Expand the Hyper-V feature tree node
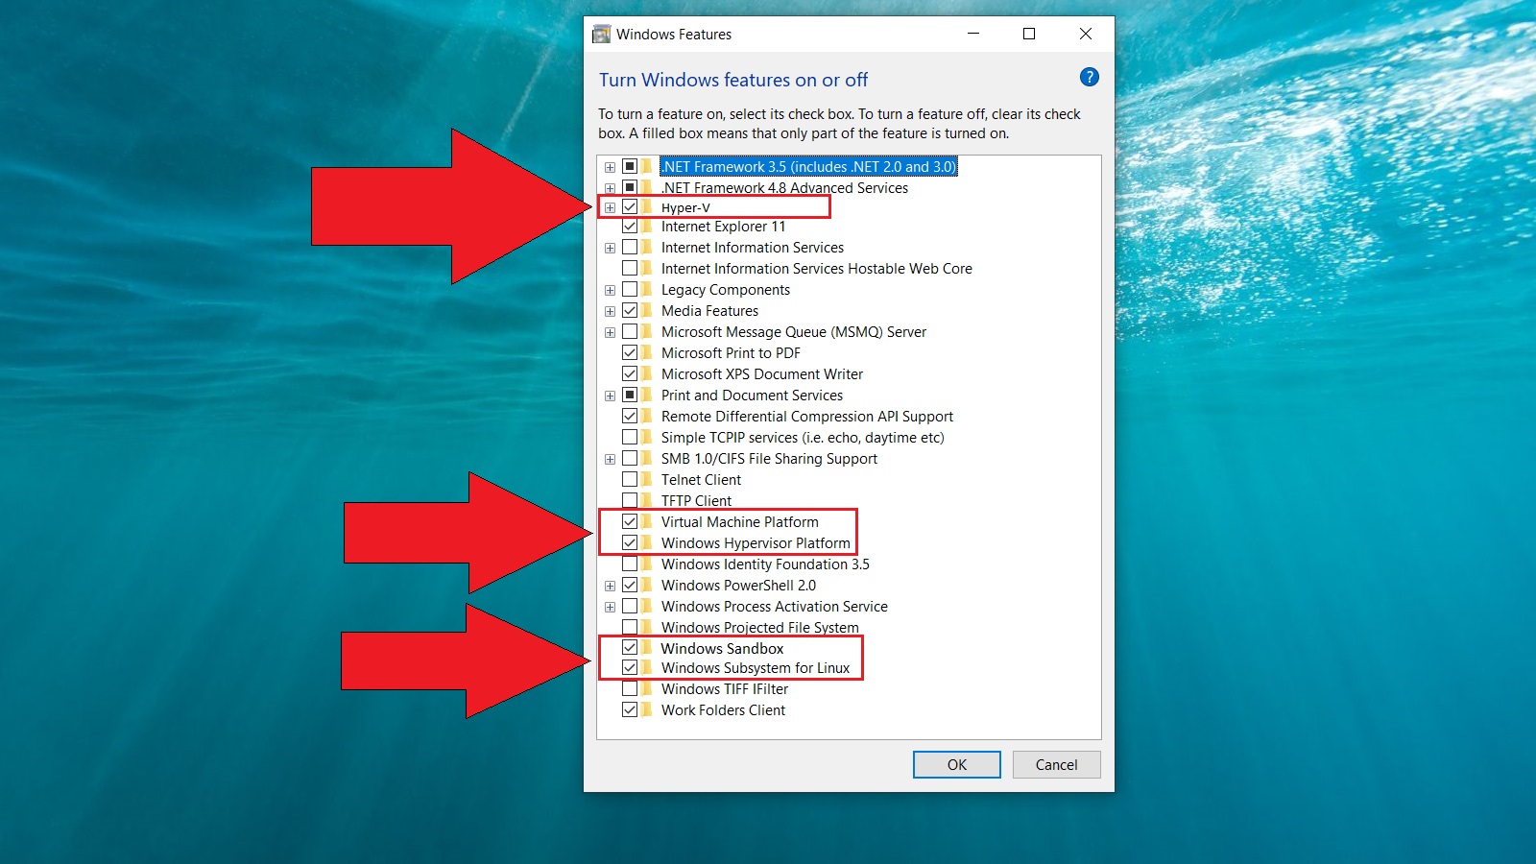This screenshot has width=1536, height=864. (610, 207)
